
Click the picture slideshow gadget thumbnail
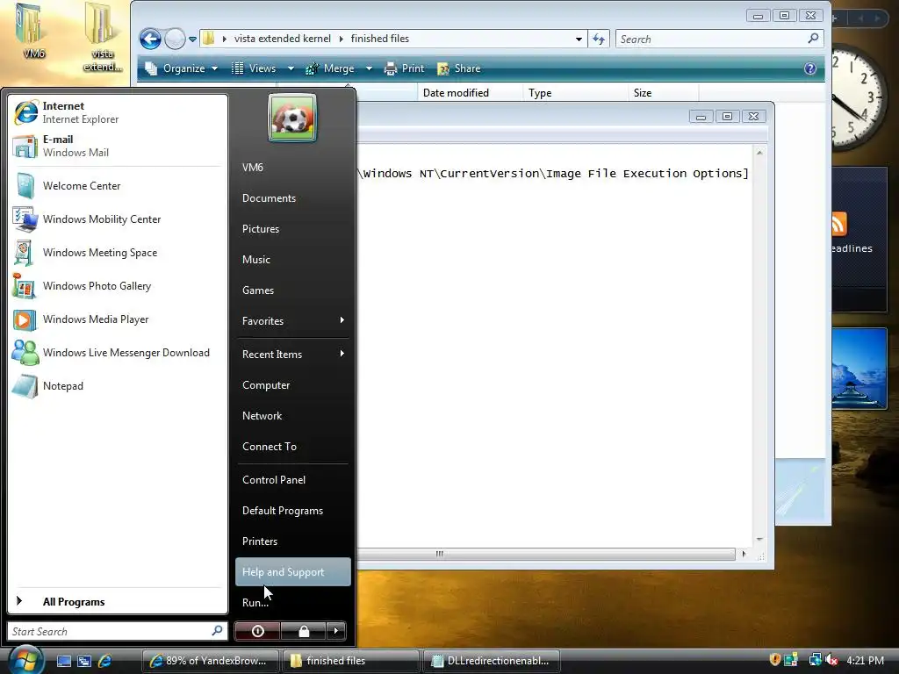(859, 368)
